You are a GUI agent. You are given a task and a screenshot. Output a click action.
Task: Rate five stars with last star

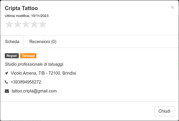tap(43, 24)
